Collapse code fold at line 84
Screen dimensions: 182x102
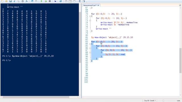tap(90, 44)
